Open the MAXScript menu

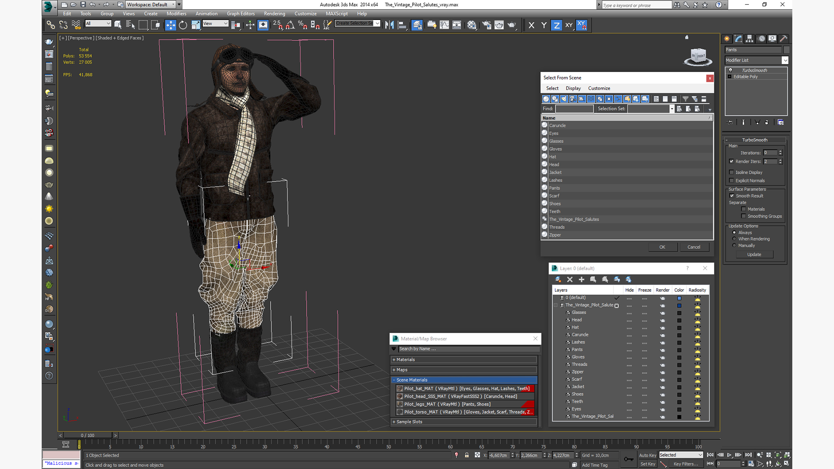[x=337, y=14]
